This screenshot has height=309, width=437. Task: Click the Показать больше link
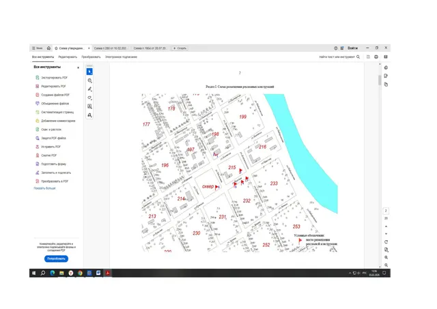44,188
